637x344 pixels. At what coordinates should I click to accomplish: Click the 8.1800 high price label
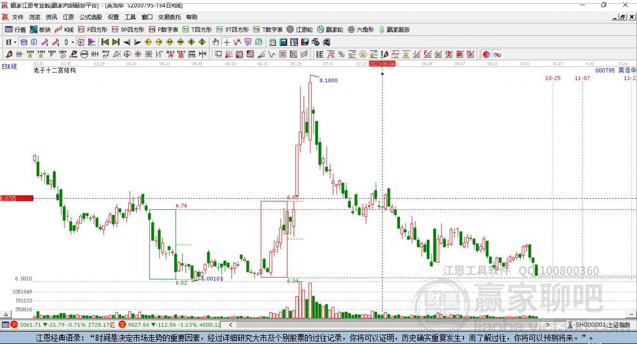tap(328, 81)
